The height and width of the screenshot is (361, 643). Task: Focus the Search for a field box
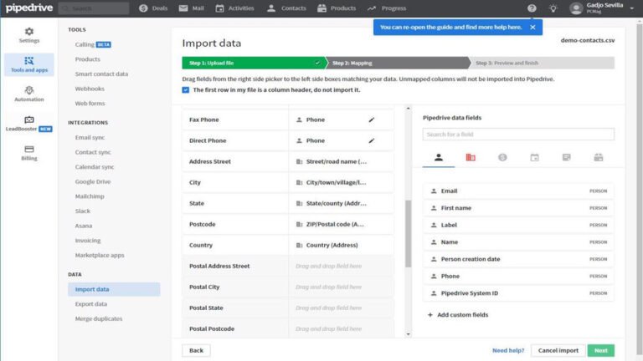coord(518,135)
